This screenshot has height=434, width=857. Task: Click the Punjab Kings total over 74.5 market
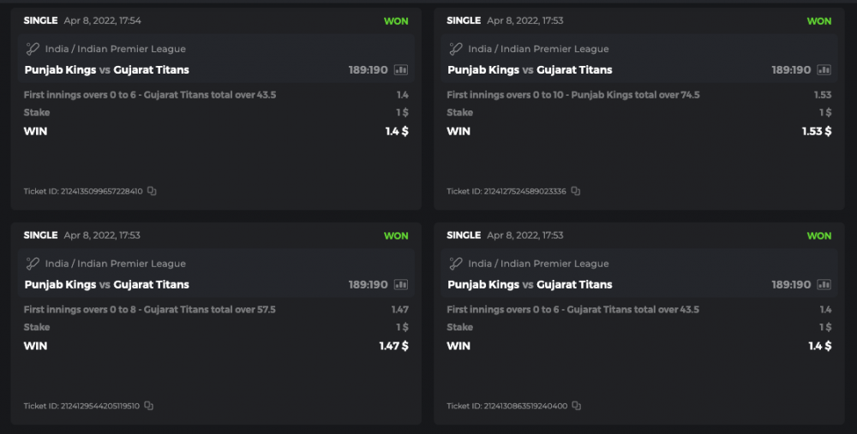(573, 95)
